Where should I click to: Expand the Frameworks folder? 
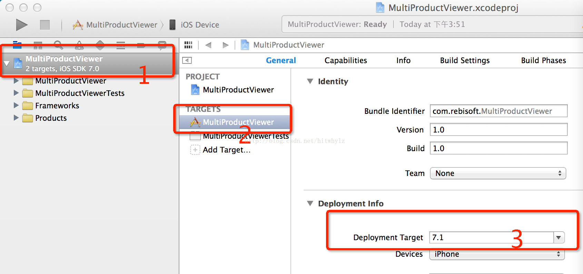tap(16, 106)
